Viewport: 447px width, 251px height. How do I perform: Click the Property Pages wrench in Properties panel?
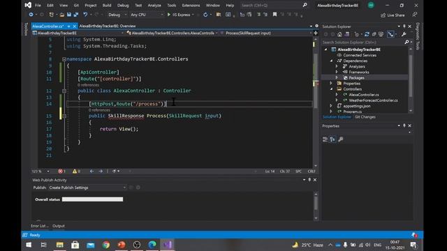(x=340, y=139)
